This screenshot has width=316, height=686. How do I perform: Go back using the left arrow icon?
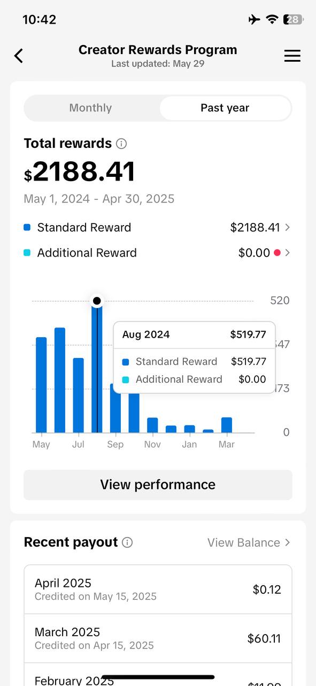19,56
